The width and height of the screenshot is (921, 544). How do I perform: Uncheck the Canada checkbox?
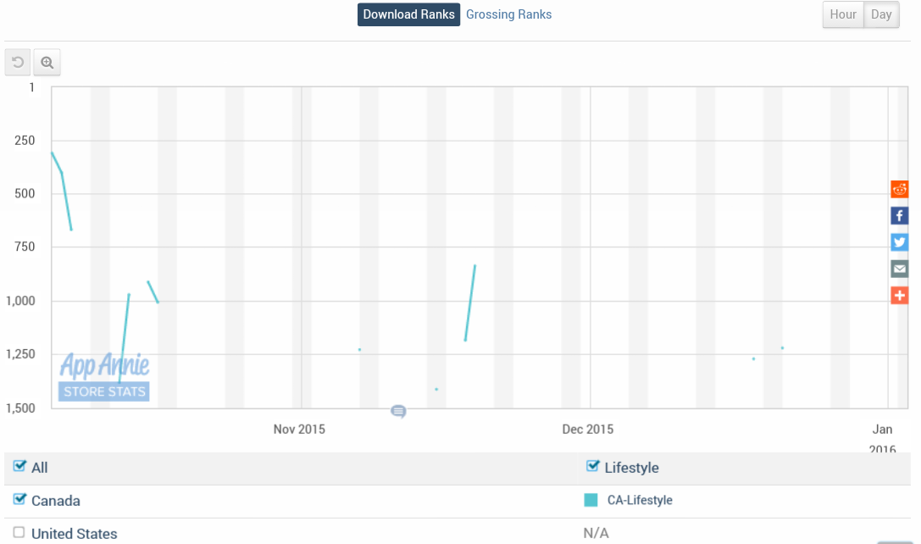pyautogui.click(x=19, y=499)
